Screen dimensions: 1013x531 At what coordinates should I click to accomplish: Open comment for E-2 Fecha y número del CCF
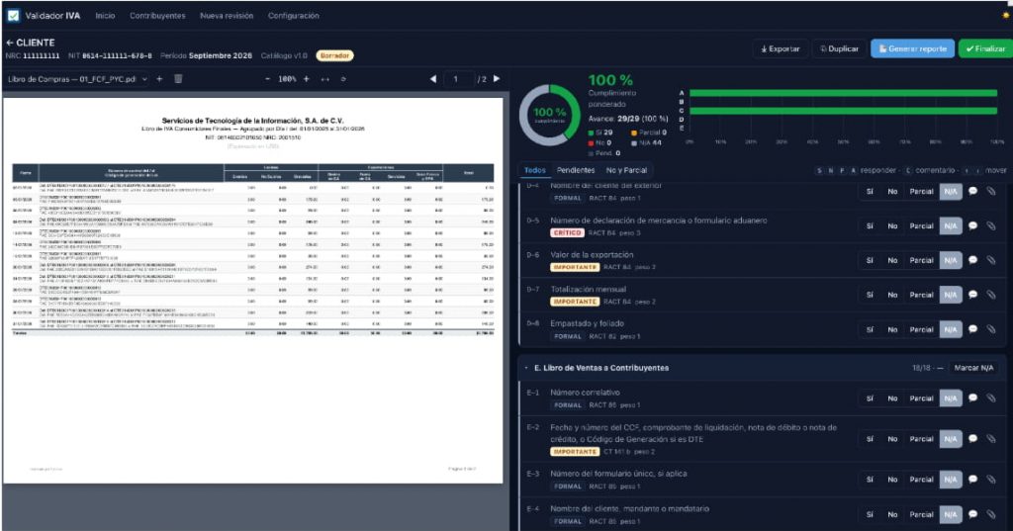point(973,439)
